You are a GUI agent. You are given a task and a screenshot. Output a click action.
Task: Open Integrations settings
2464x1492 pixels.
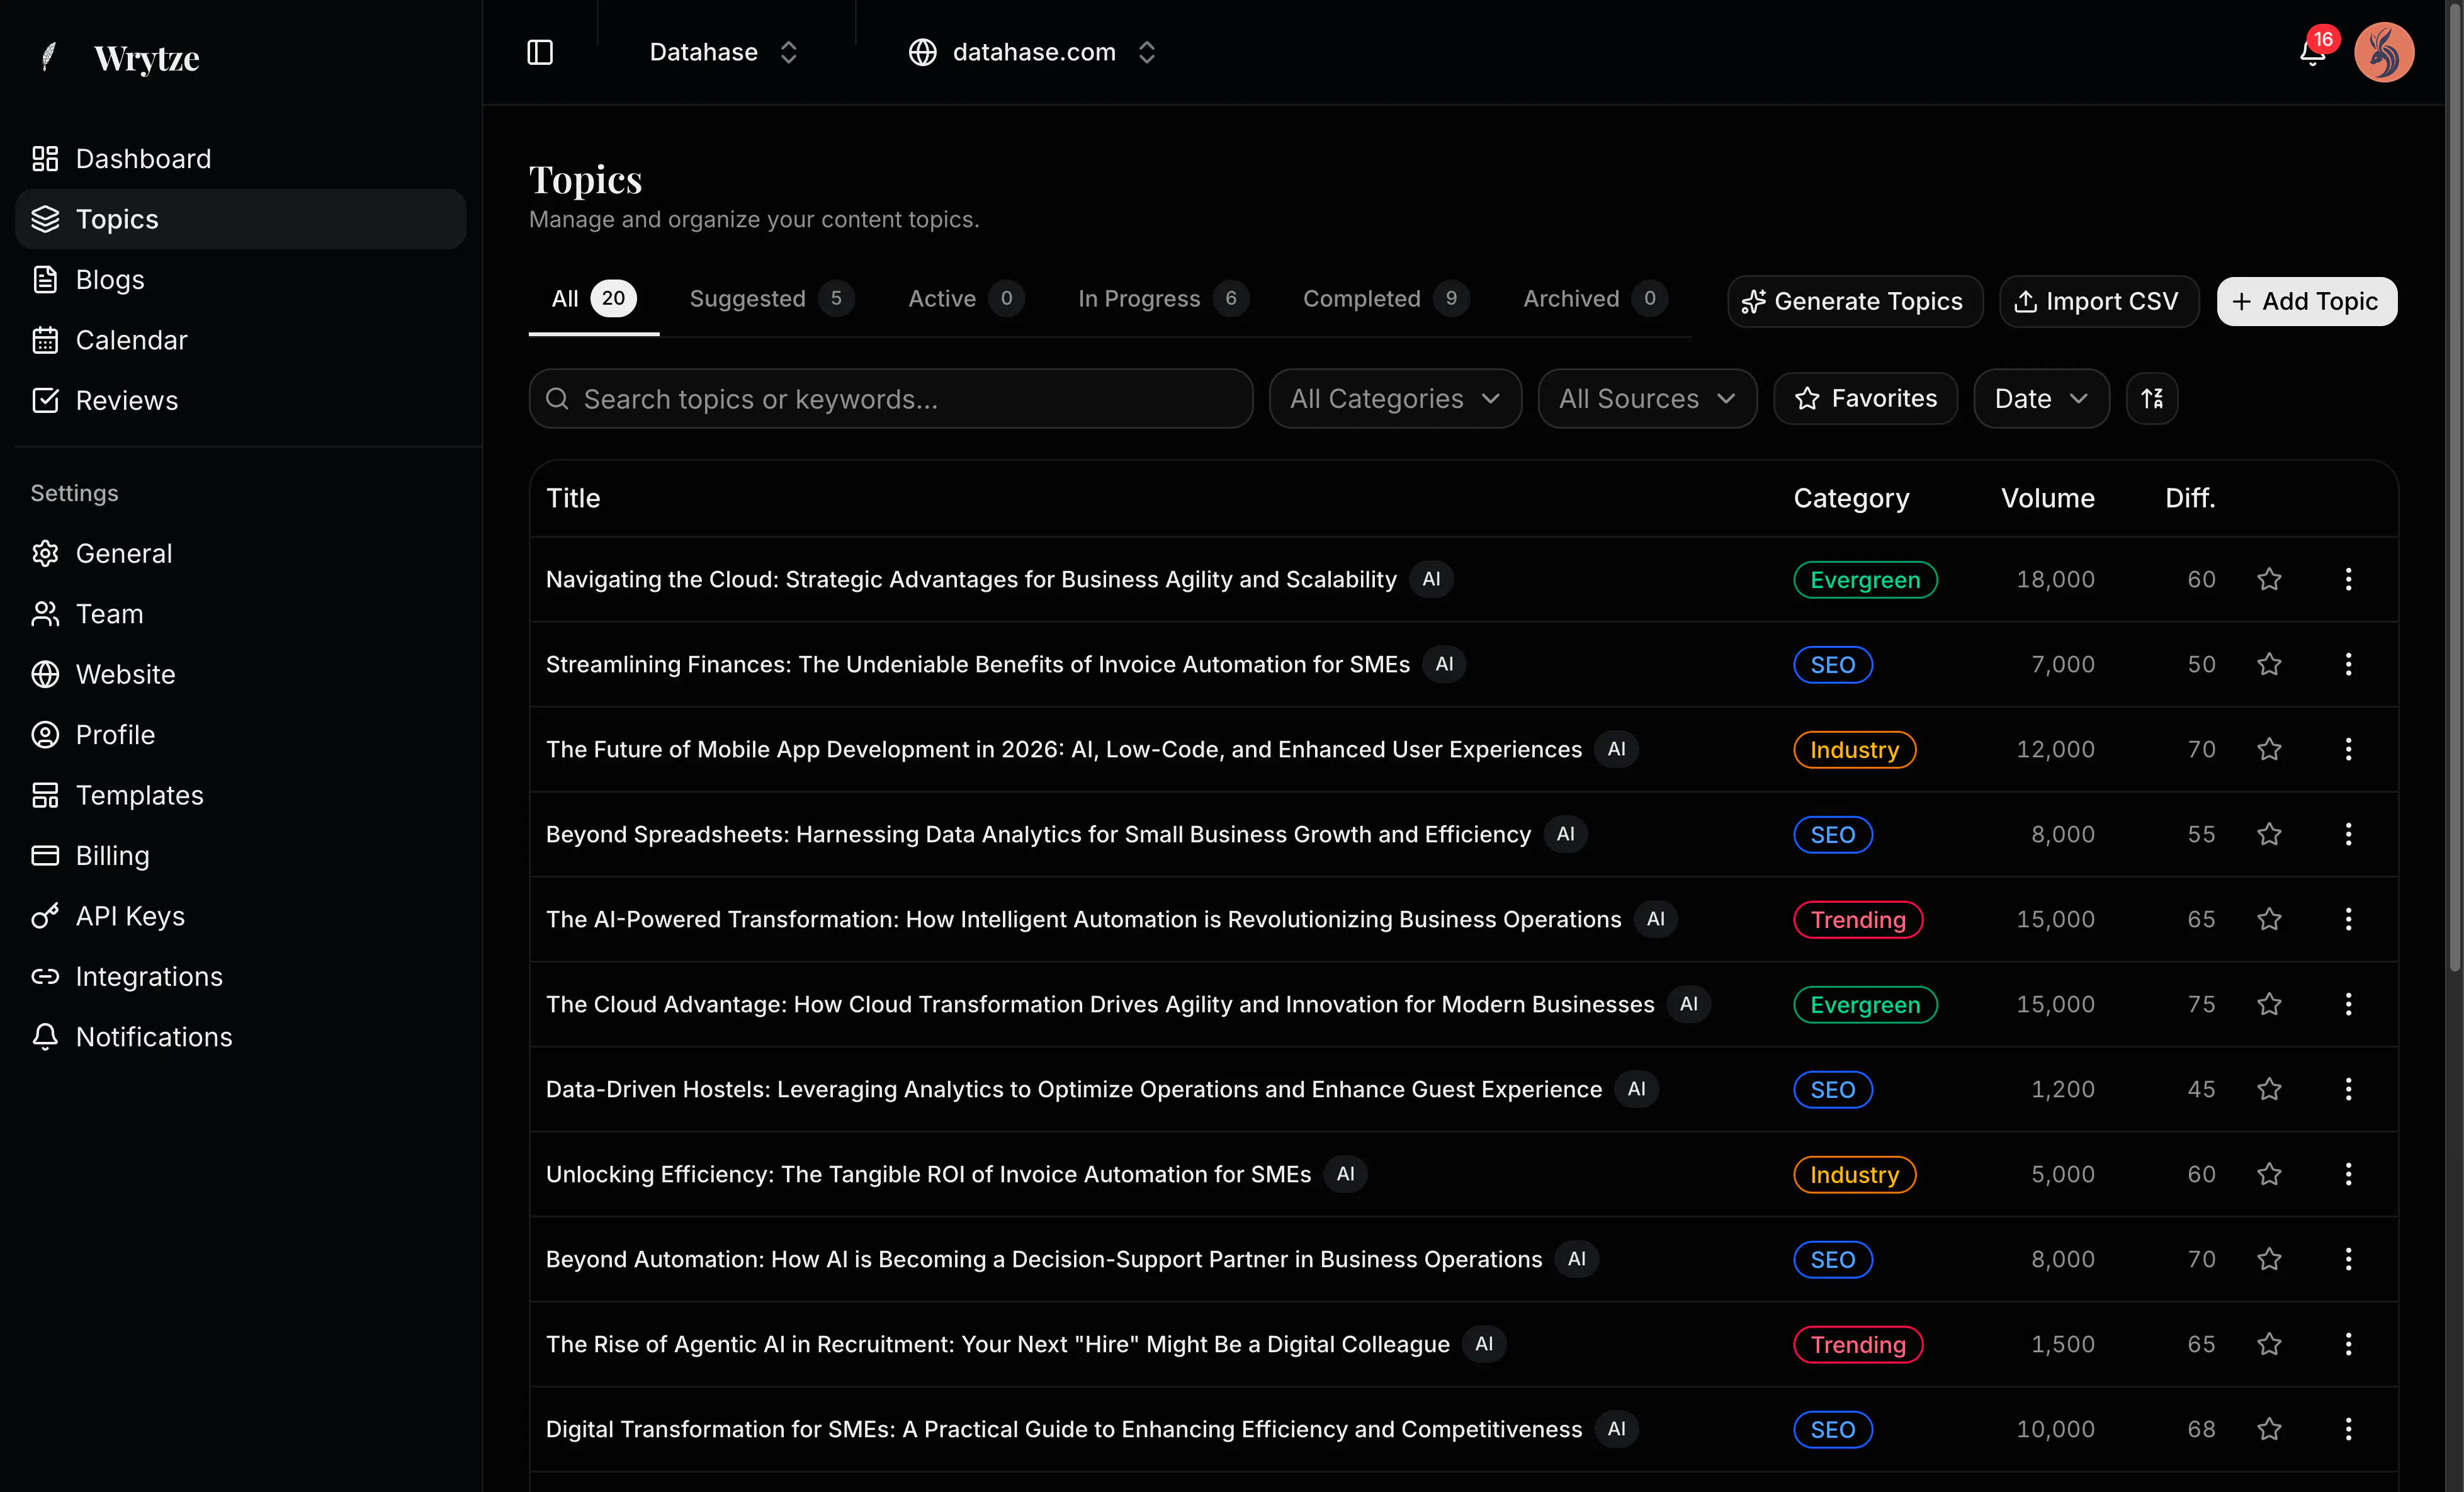coord(240,977)
